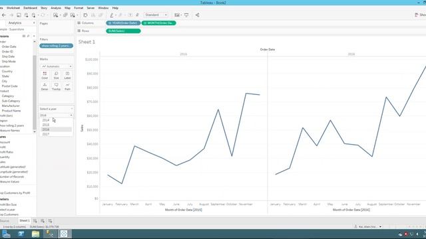426x239 pixels.
Task: Switch to the Analytics pane tab
Action: pyautogui.click(x=15, y=23)
